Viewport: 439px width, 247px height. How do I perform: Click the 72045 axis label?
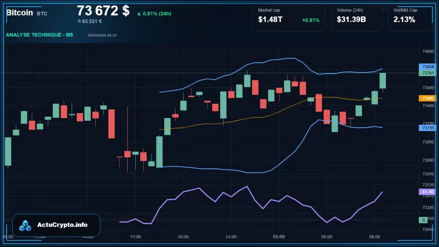click(428, 229)
